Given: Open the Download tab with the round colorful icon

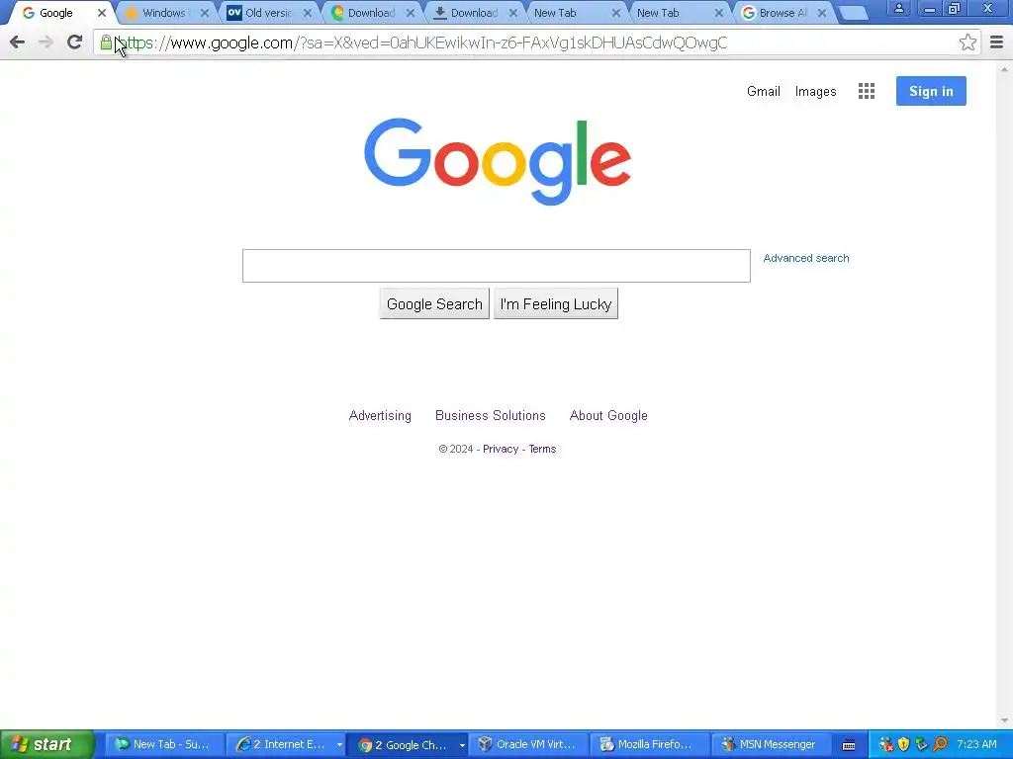Looking at the screenshot, I should (370, 13).
